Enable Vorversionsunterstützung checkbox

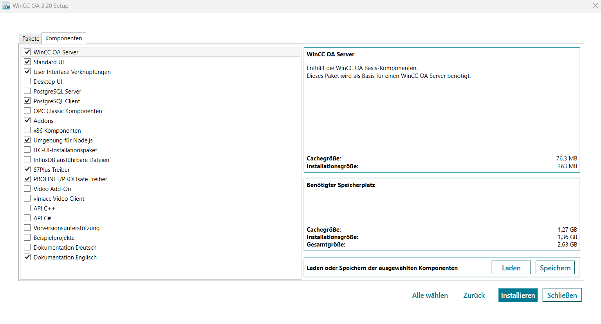27,227
